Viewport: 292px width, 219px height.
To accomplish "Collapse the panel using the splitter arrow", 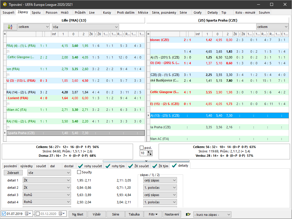I will click(146, 161).
